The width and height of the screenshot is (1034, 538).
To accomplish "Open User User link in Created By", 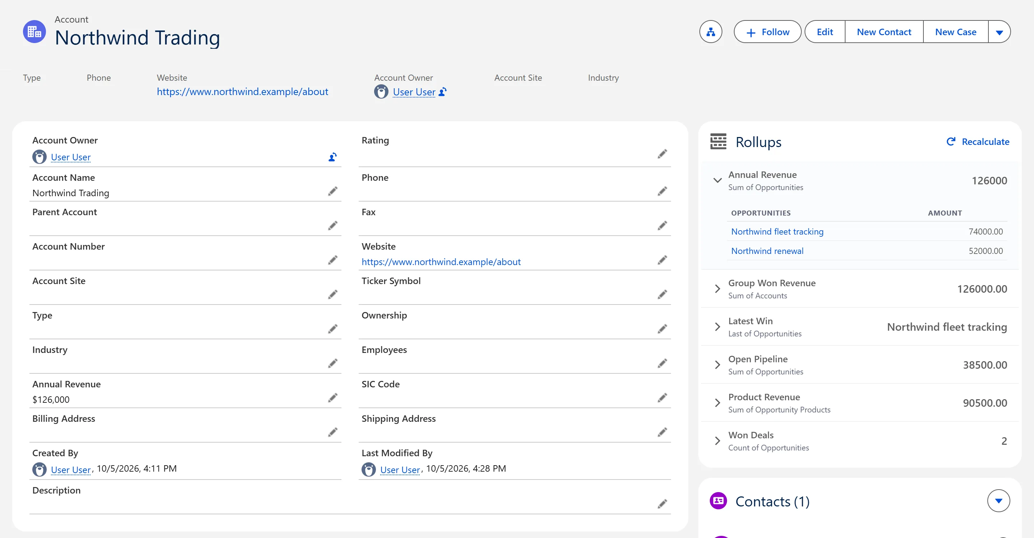I will tap(71, 469).
